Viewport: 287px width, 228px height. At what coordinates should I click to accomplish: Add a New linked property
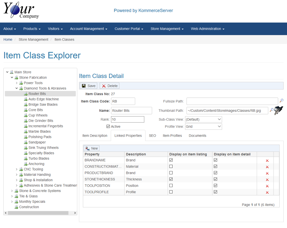pos(91,148)
